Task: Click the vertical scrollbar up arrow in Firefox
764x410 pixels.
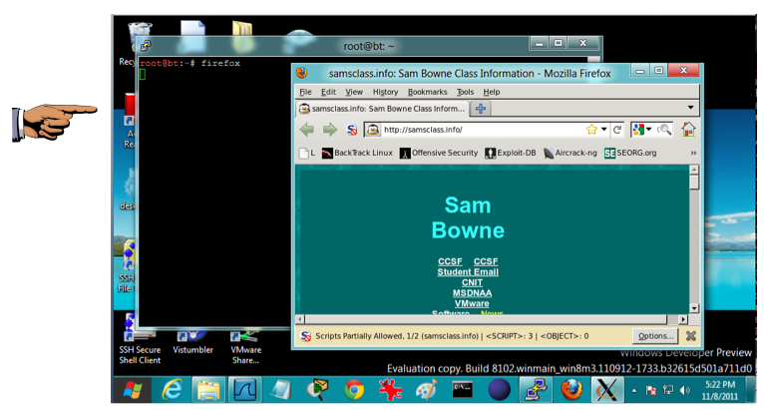Action: coord(694,170)
